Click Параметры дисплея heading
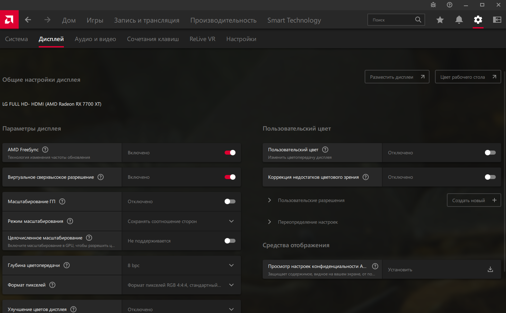 click(32, 129)
